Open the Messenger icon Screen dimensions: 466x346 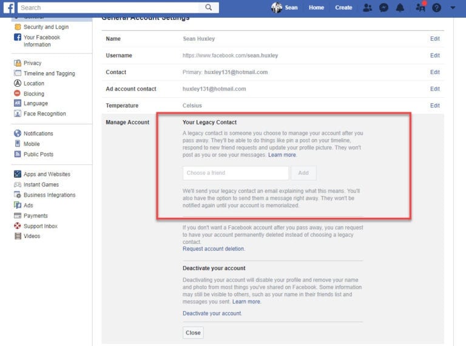383,7
